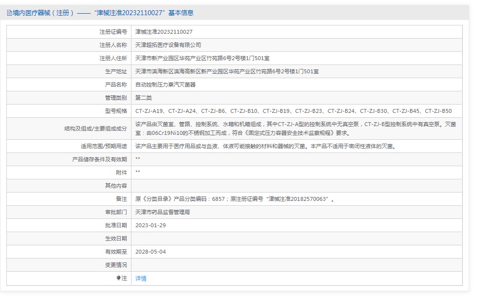
Task: Select product name 自动控制压力蒸汽灭菌器
Action: [165, 85]
